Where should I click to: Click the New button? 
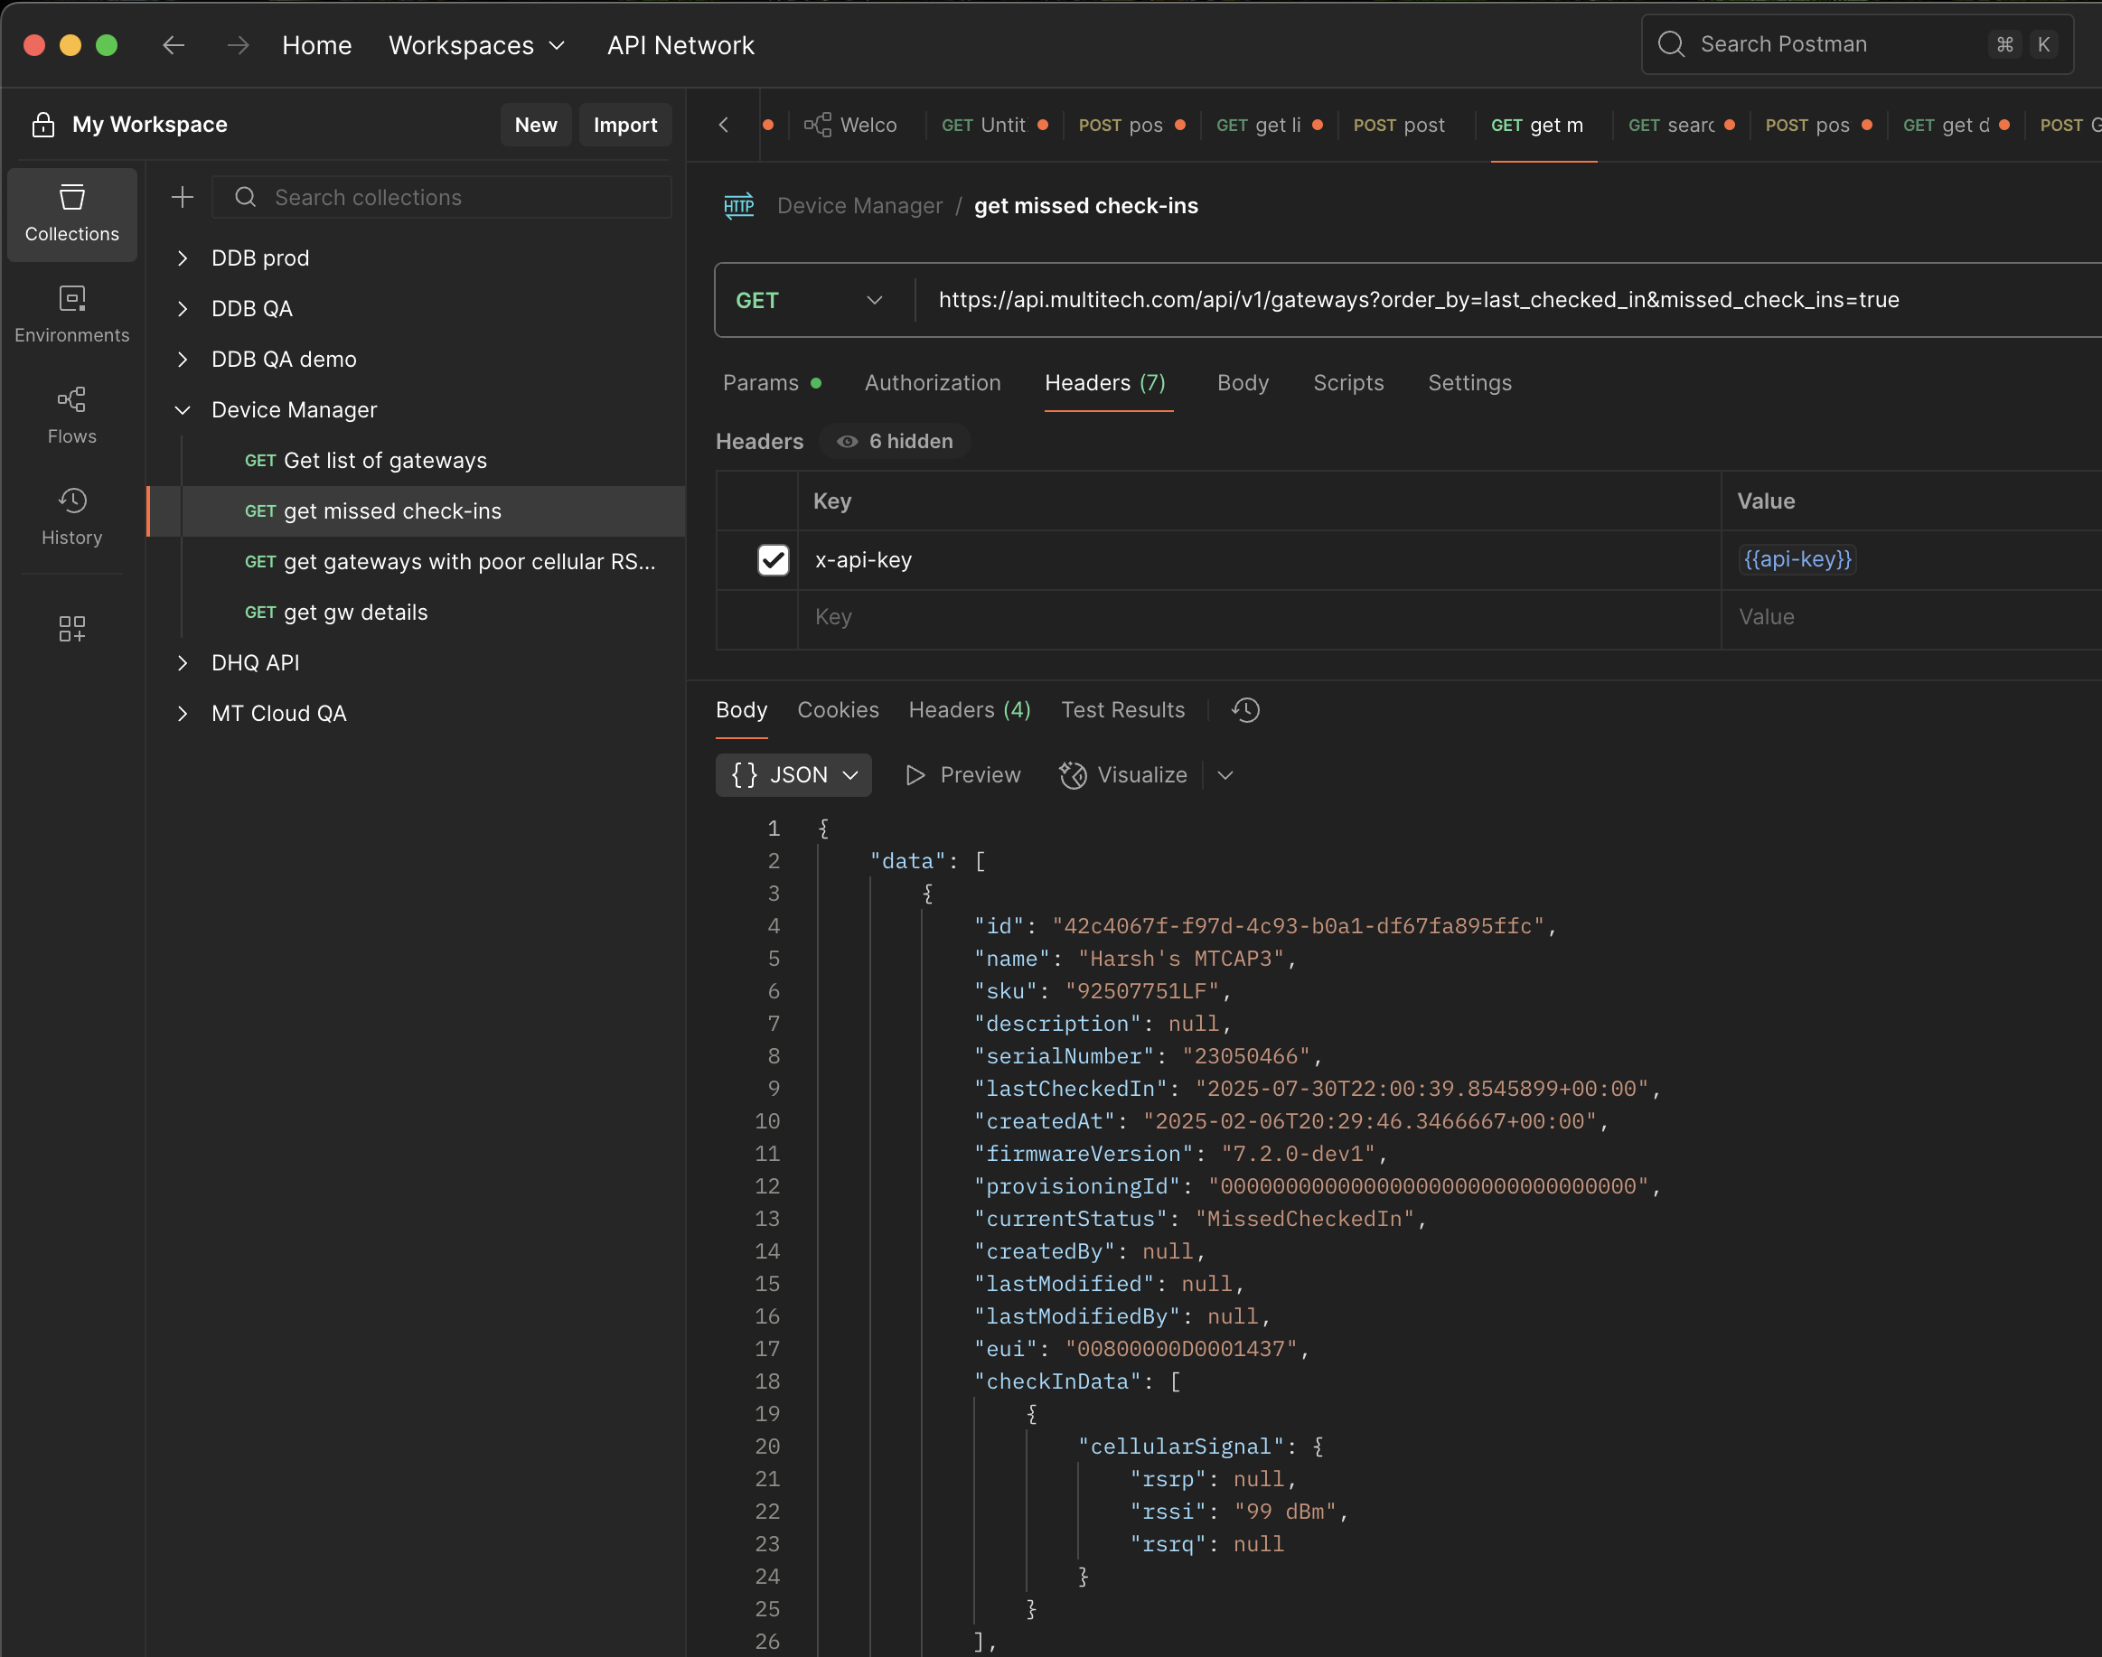[536, 124]
